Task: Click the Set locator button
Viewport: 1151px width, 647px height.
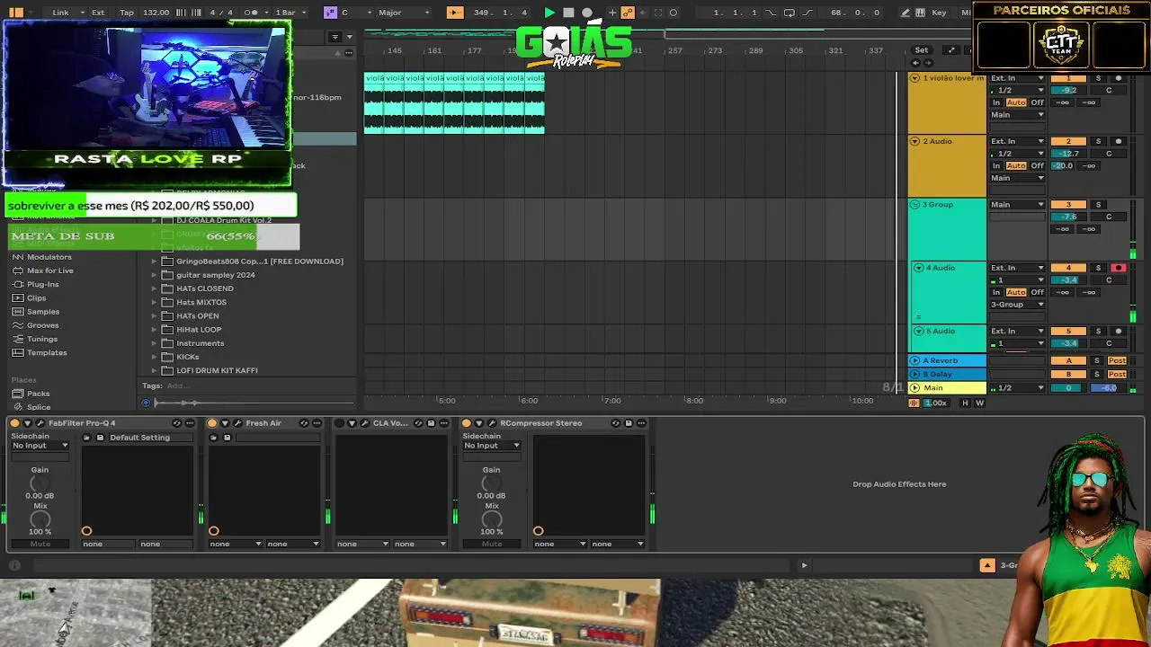Action: [x=922, y=50]
